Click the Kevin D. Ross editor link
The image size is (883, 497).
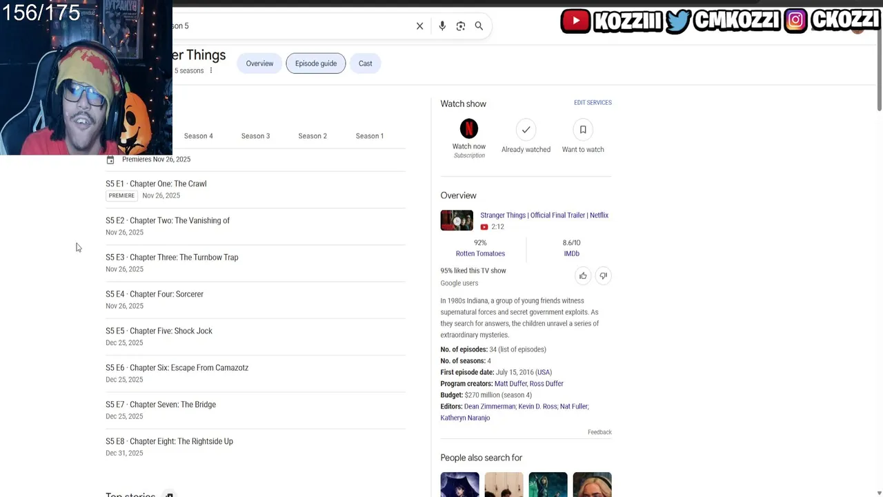click(537, 407)
